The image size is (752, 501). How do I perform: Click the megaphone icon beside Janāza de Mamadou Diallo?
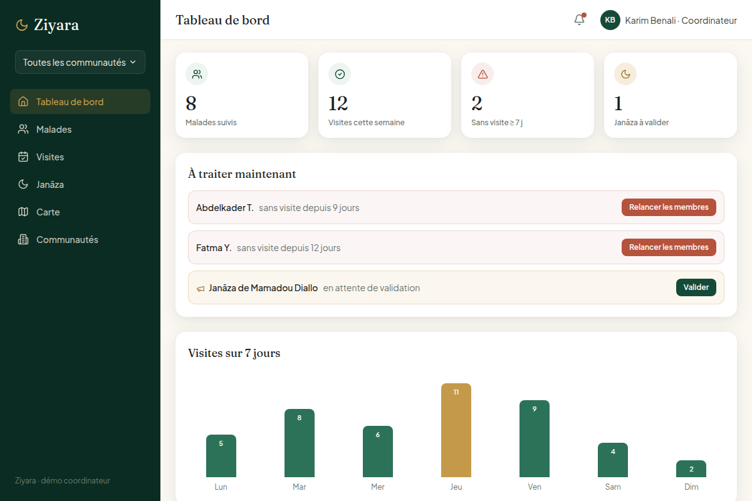[x=201, y=289]
